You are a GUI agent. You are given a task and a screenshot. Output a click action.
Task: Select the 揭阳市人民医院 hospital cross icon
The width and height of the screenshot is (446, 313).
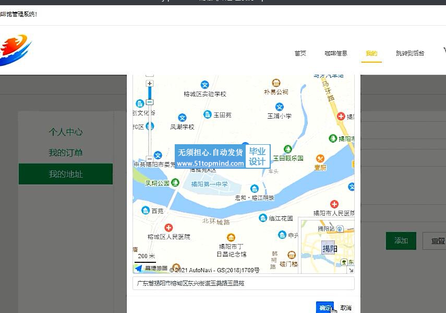click(334, 204)
